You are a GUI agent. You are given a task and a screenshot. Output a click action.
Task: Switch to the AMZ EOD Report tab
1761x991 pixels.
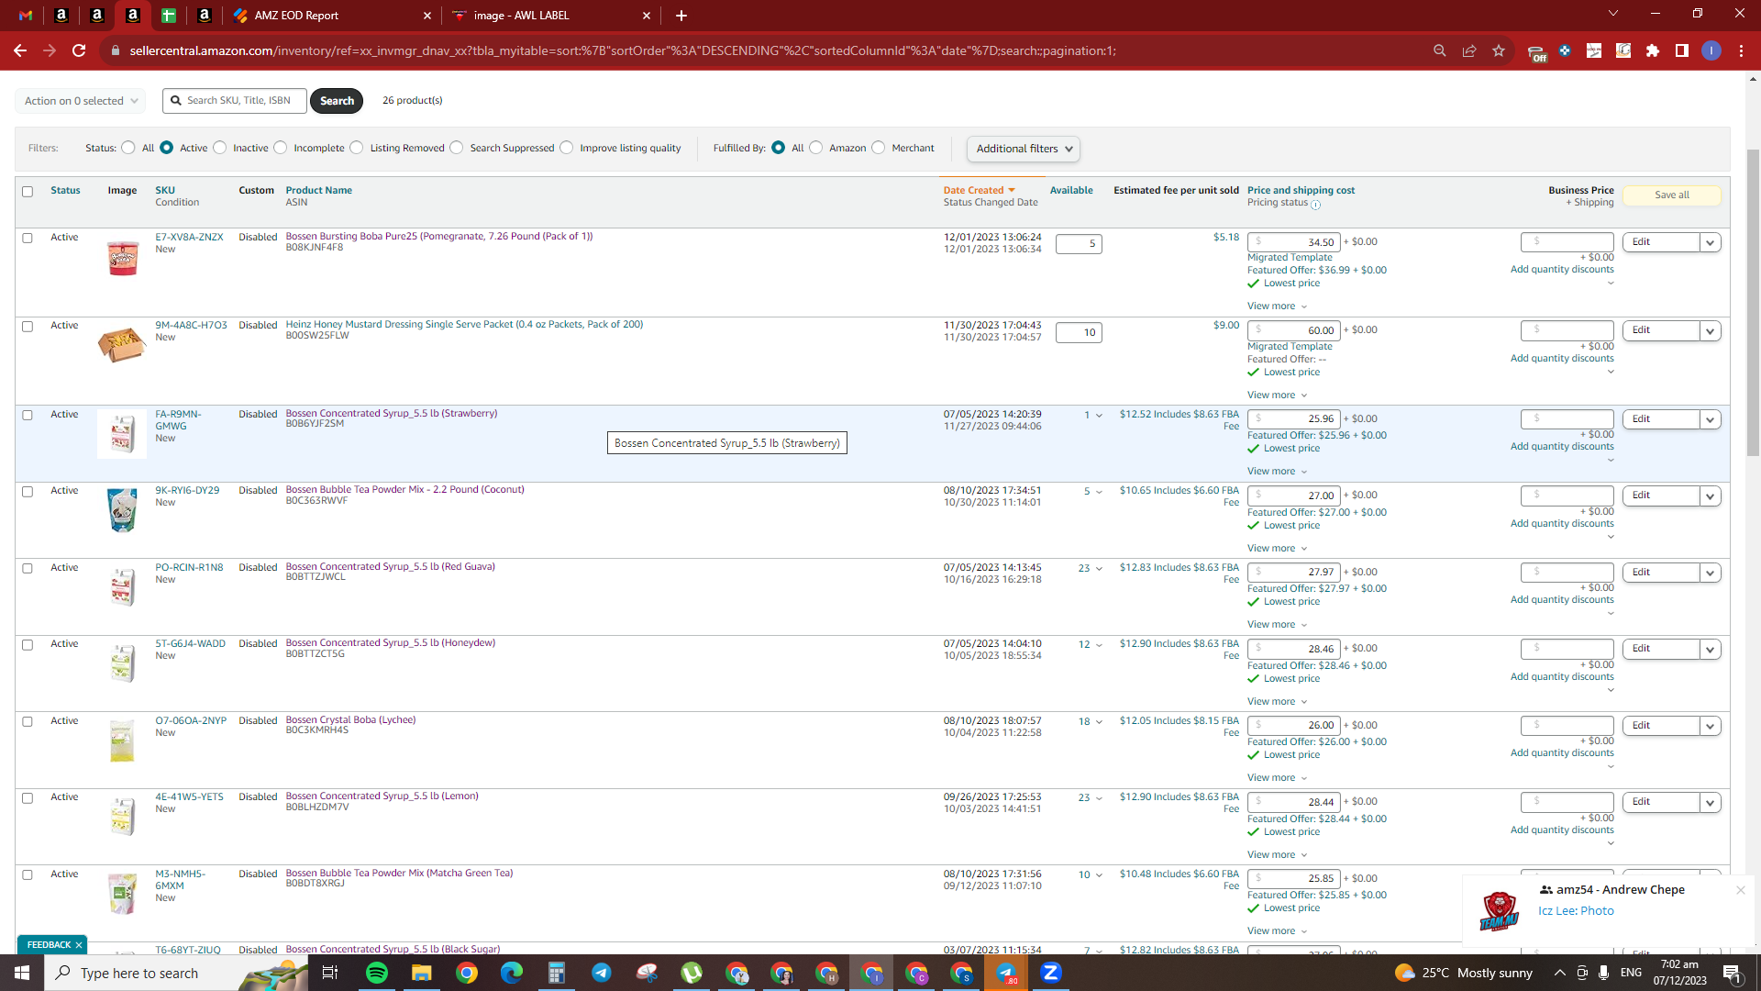pos(330,16)
